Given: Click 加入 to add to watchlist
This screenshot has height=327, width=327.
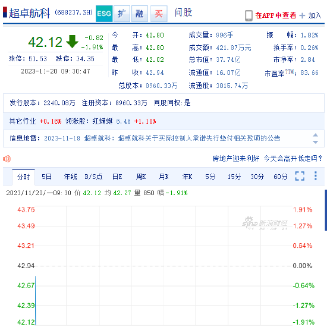Looking at the screenshot, I should (x=315, y=15).
